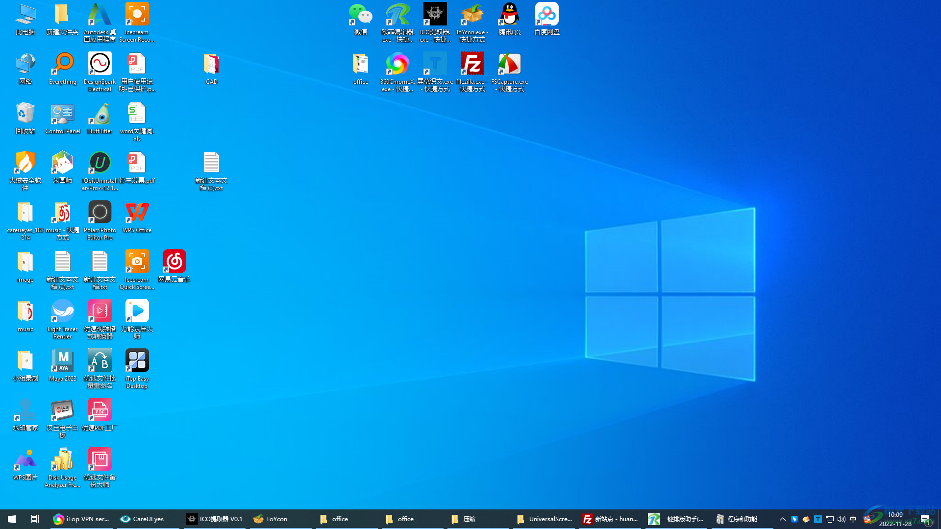Open the 回收站 recycle bin

coord(25,119)
